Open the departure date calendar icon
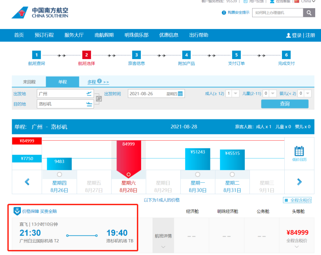 180,93
